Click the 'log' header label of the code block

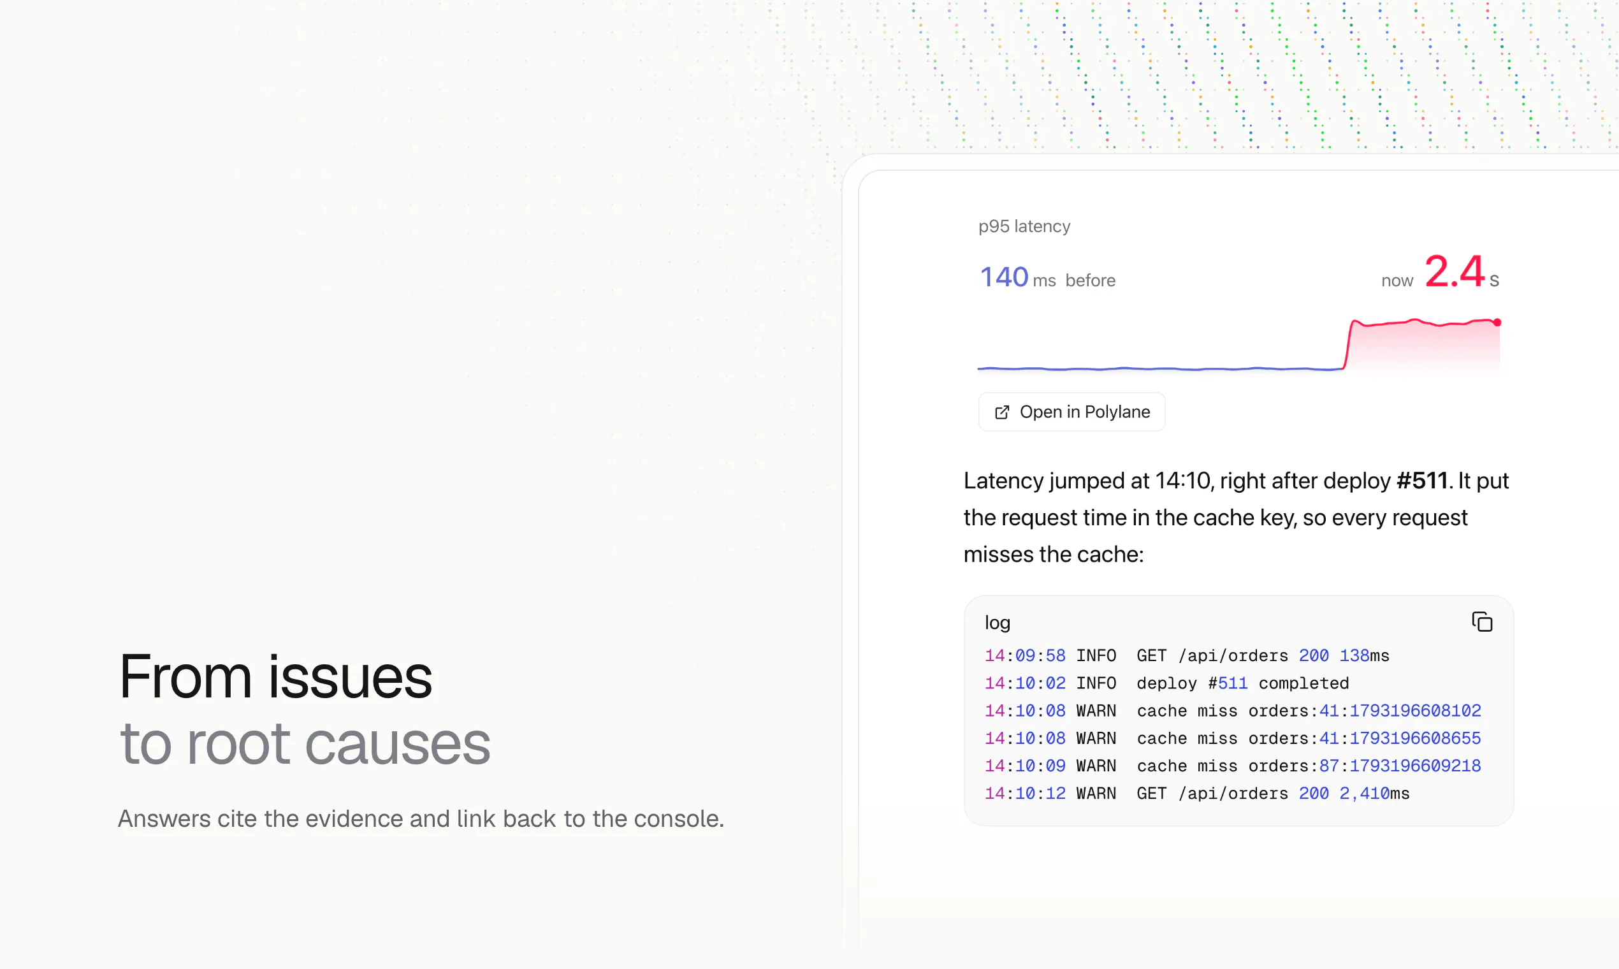pyautogui.click(x=997, y=623)
